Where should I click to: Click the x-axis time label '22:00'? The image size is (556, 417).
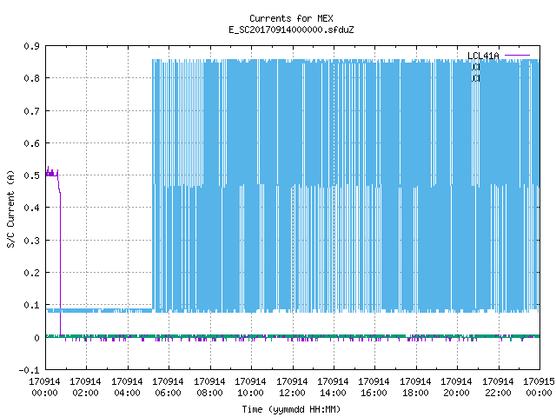point(498,393)
